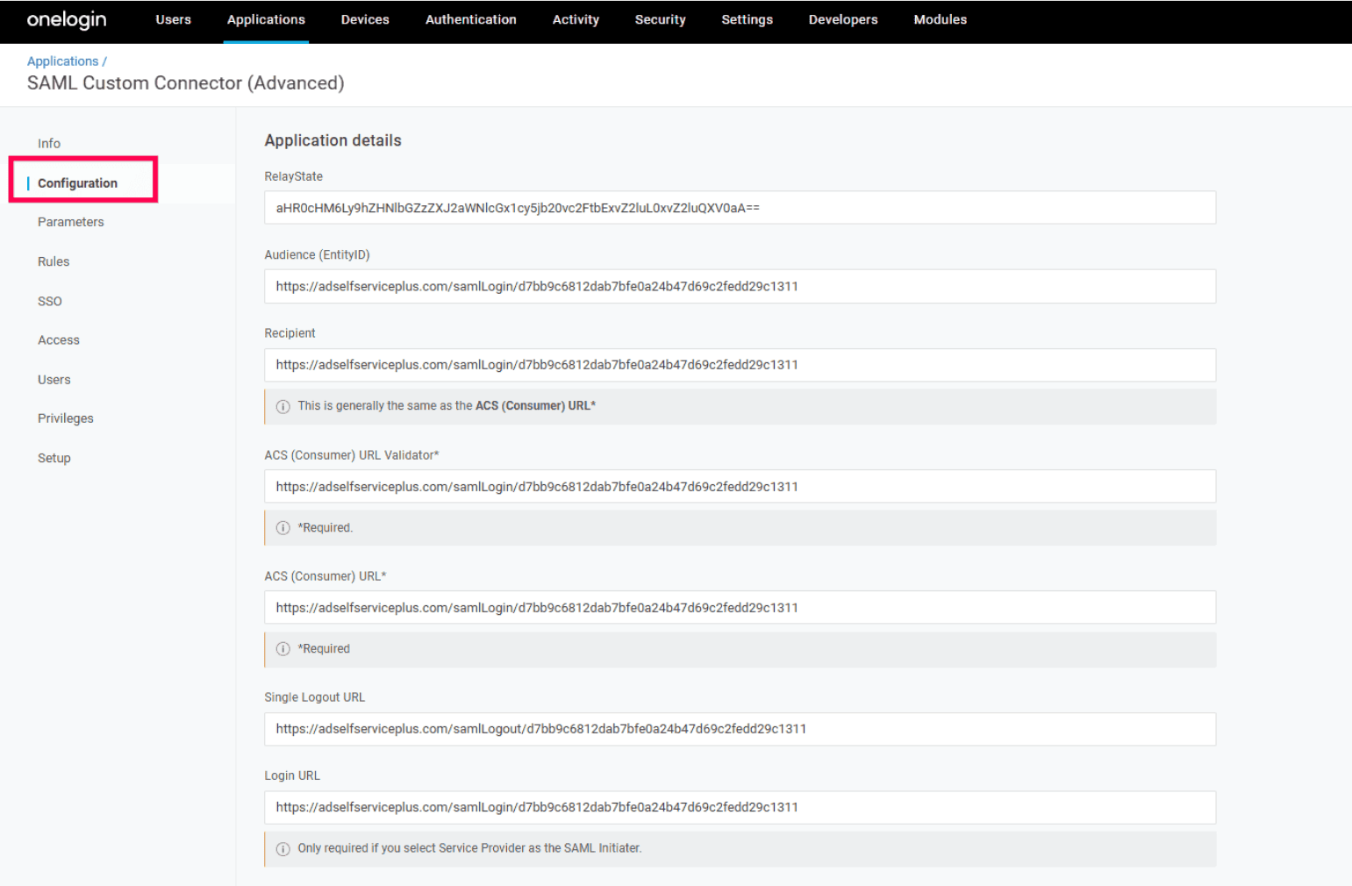
Task: Open the Settings menu
Action: [747, 19]
